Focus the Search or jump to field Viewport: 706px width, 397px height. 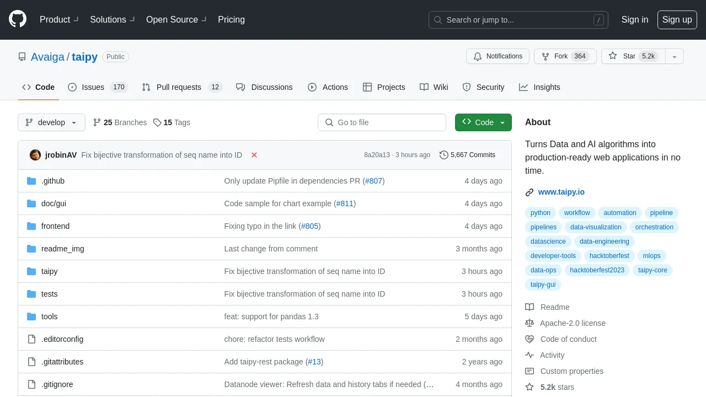[518, 20]
